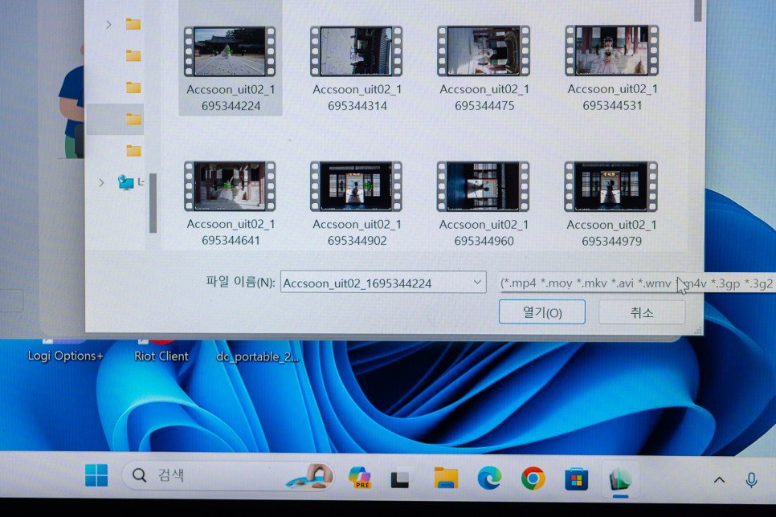Screen dimensions: 776x517
Task: Click the file list vertical scrollbar thumb
Action: click(x=698, y=10)
